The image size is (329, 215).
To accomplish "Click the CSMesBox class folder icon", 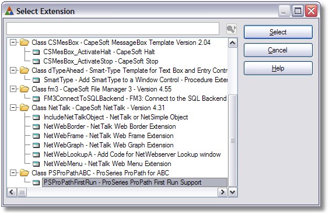I will (24, 43).
